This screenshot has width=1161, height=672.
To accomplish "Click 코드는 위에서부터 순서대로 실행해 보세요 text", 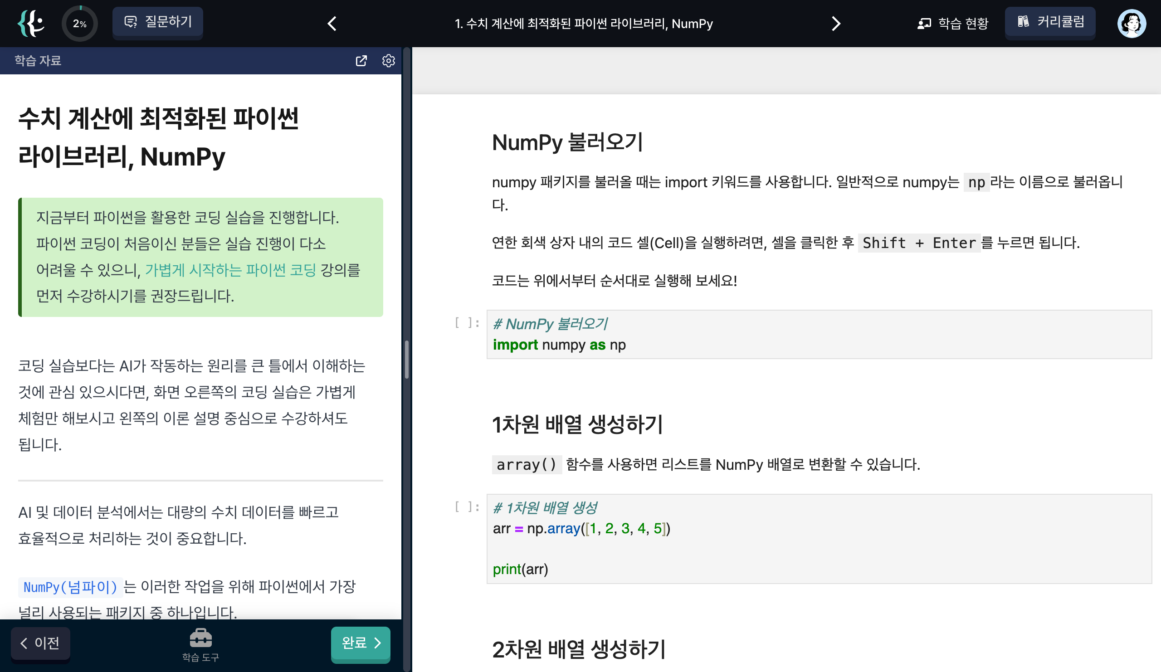I will coord(614,281).
